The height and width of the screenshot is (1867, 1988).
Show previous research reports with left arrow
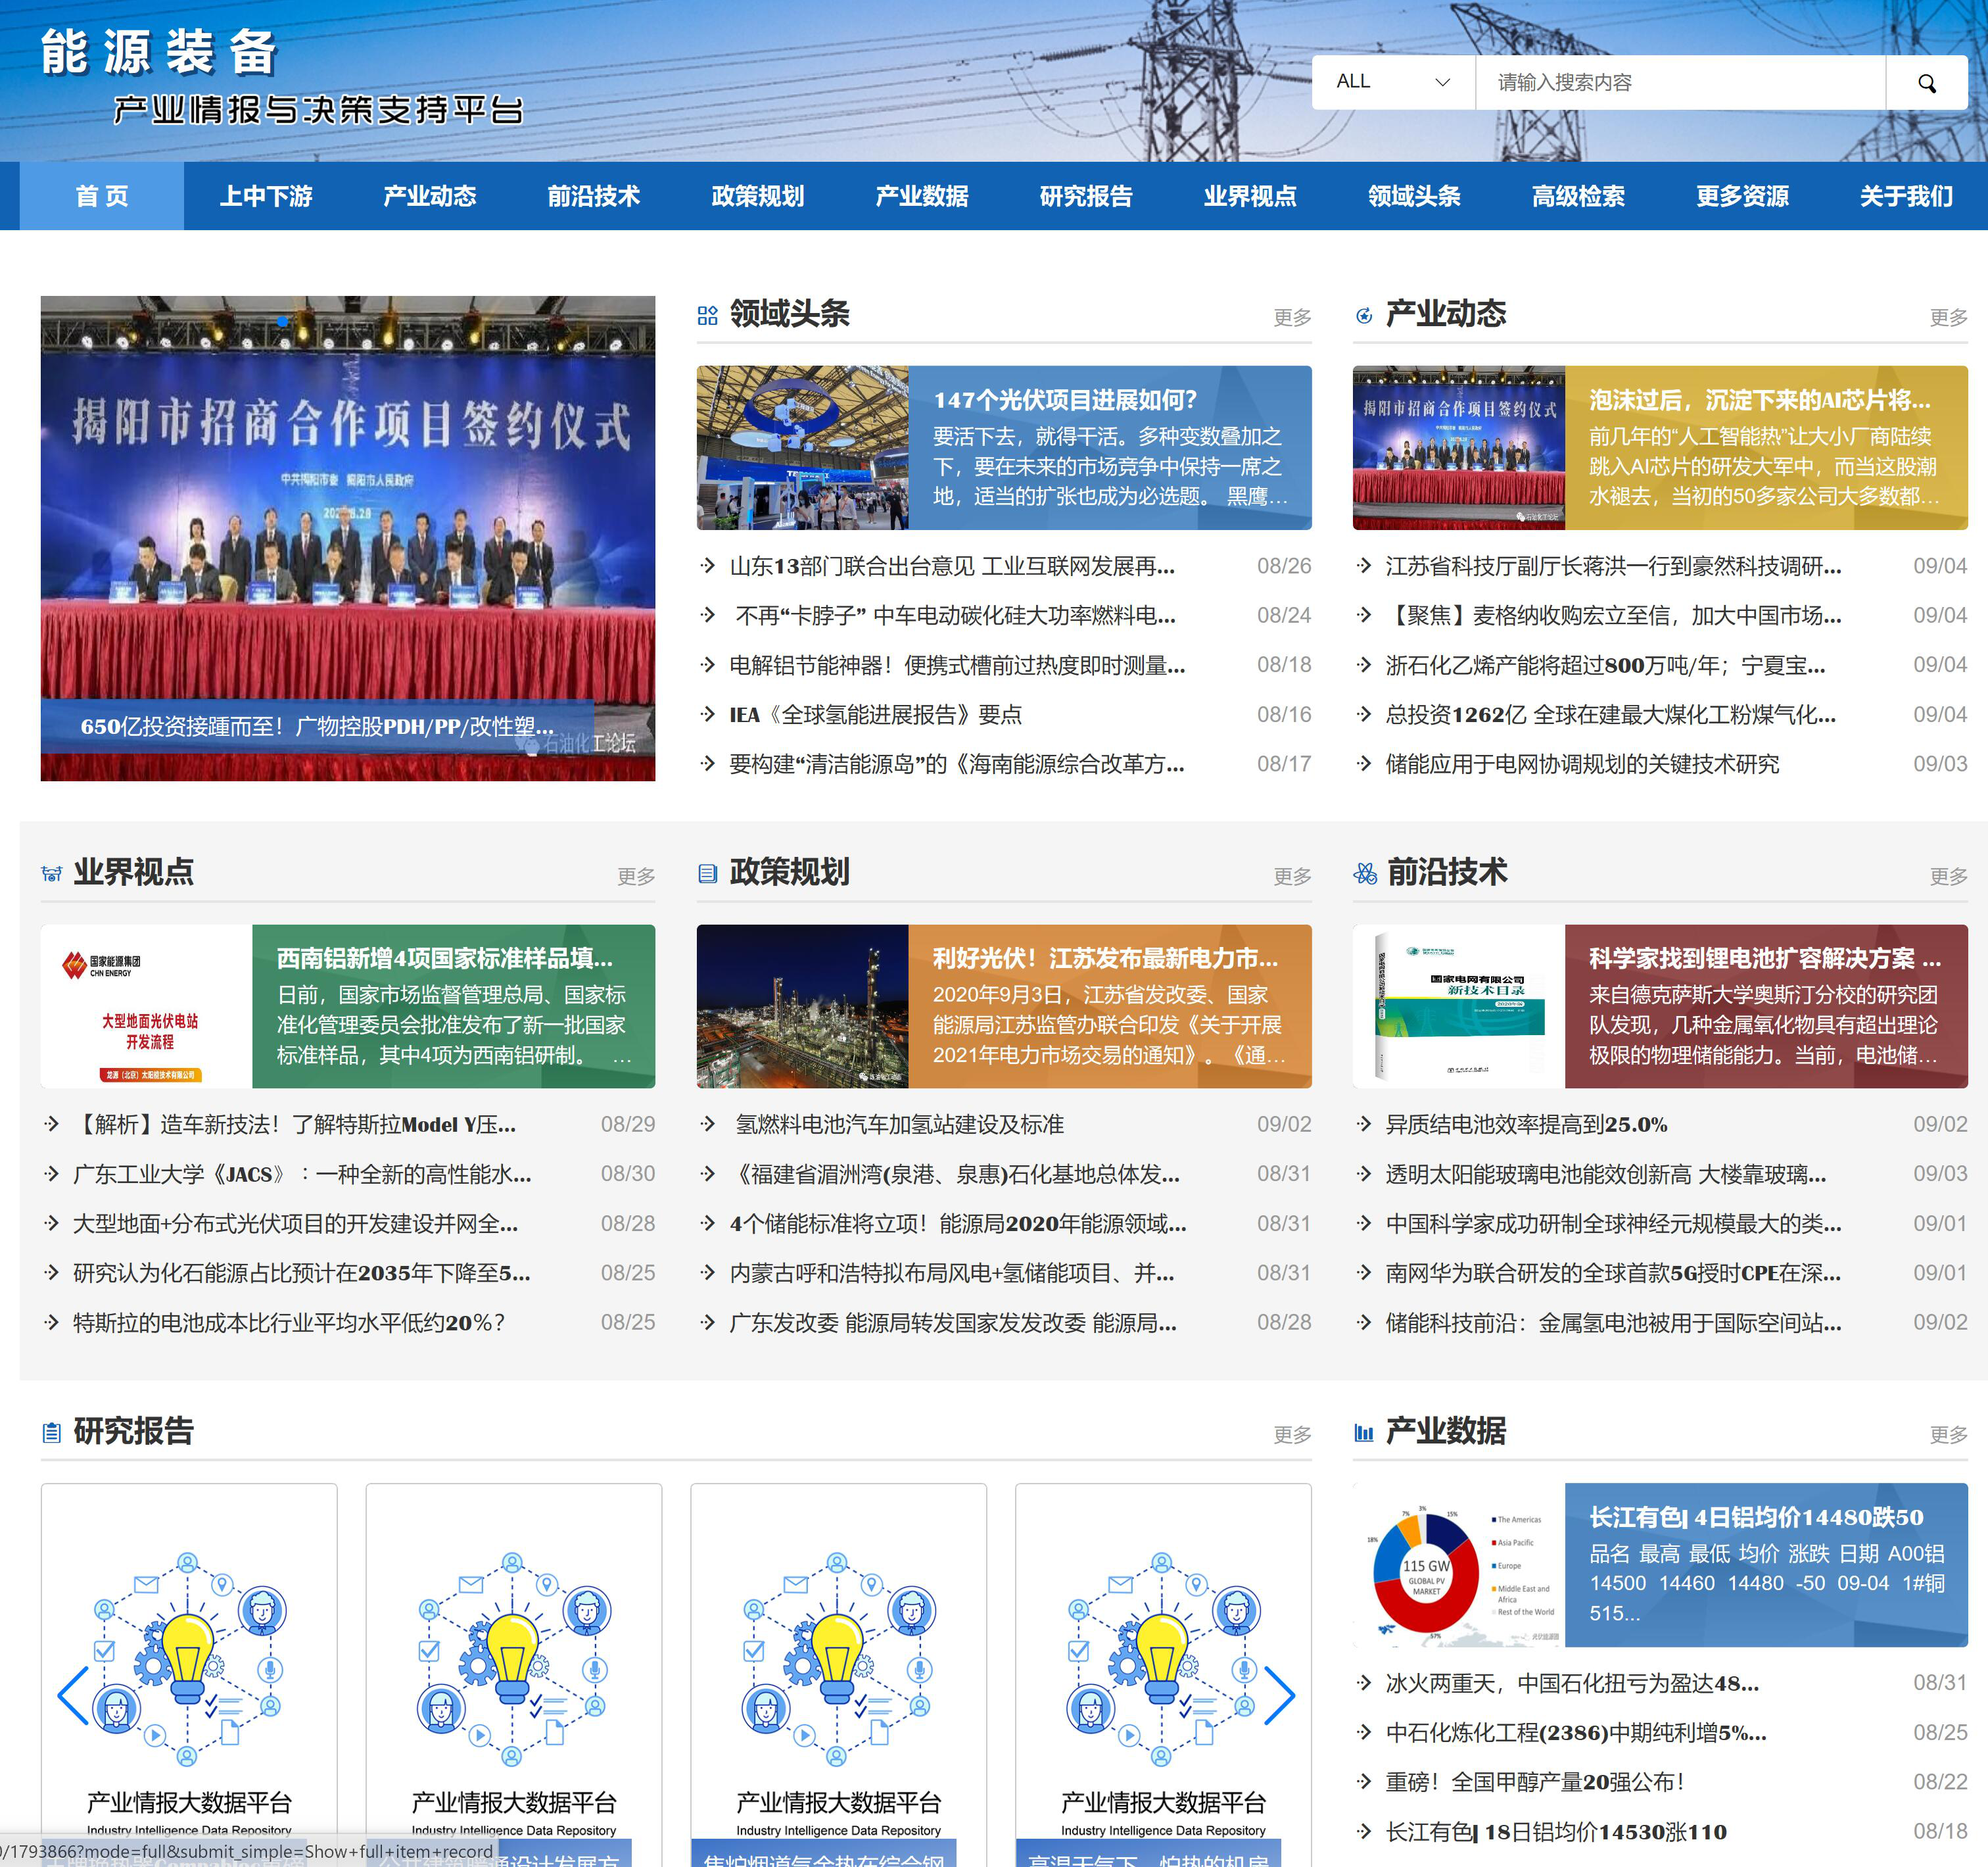coord(73,1695)
